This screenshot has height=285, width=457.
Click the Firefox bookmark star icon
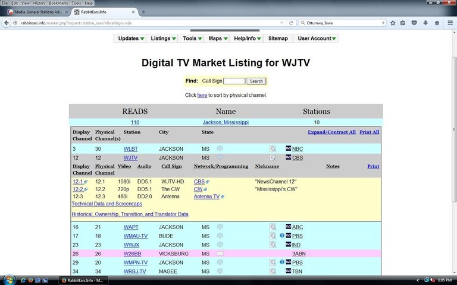coord(393,23)
